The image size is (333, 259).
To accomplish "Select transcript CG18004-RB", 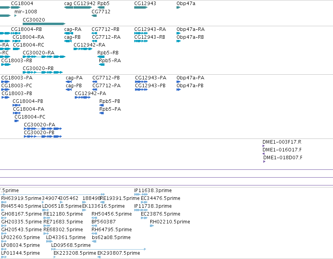I will tap(26, 29).
